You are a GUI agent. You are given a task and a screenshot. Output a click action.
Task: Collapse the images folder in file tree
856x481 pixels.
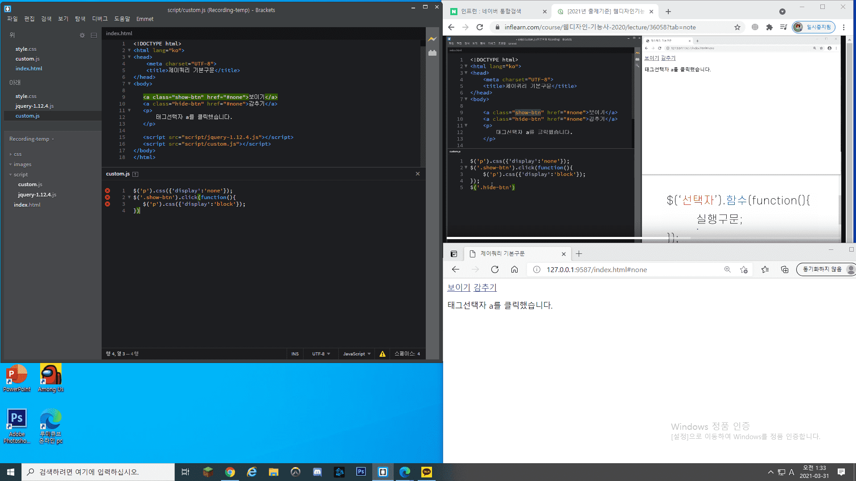click(20, 164)
